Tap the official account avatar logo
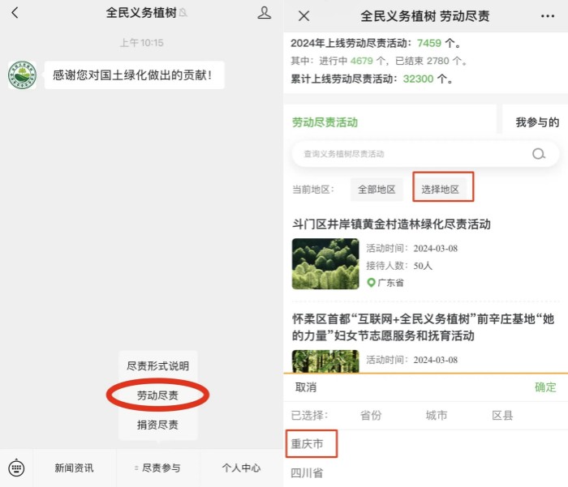The width and height of the screenshot is (568, 487). (22, 75)
